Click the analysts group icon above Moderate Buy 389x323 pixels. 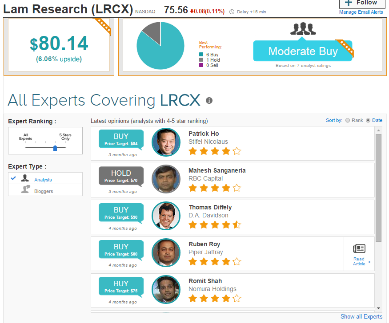[x=303, y=29]
